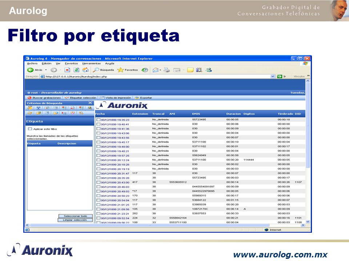This screenshot has width=349, height=261.
Task: Click the Forward navigation arrow
Action: (x=53, y=70)
